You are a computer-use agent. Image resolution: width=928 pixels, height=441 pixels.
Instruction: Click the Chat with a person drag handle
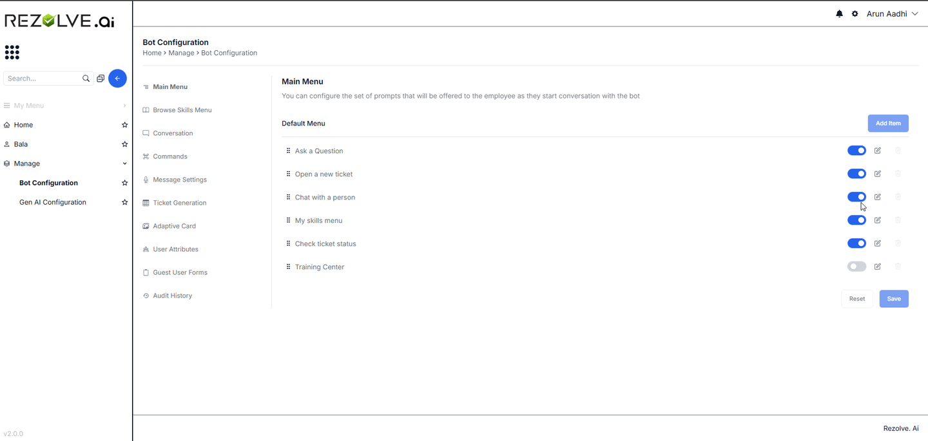coord(288,197)
